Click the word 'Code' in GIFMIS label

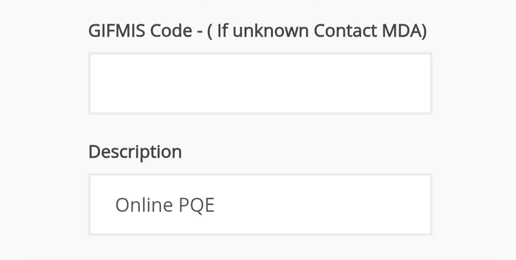(171, 31)
